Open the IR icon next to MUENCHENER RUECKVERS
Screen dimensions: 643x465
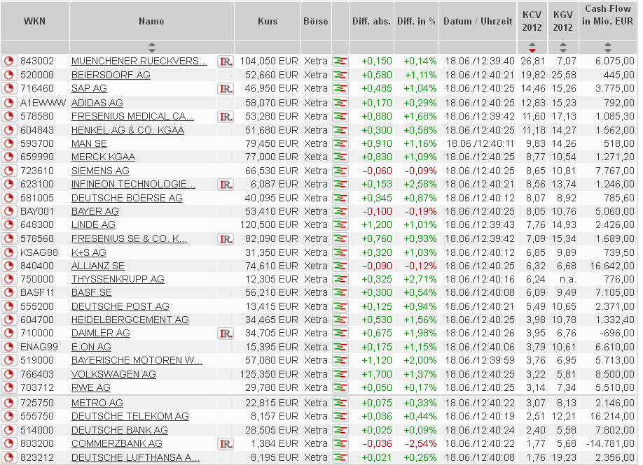point(226,62)
